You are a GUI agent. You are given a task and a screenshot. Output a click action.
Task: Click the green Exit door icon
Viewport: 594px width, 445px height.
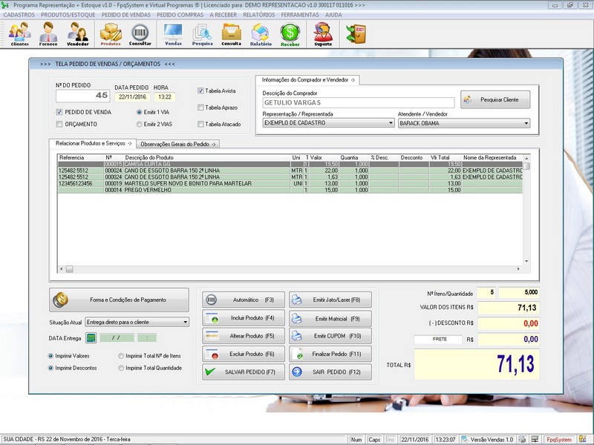click(356, 33)
